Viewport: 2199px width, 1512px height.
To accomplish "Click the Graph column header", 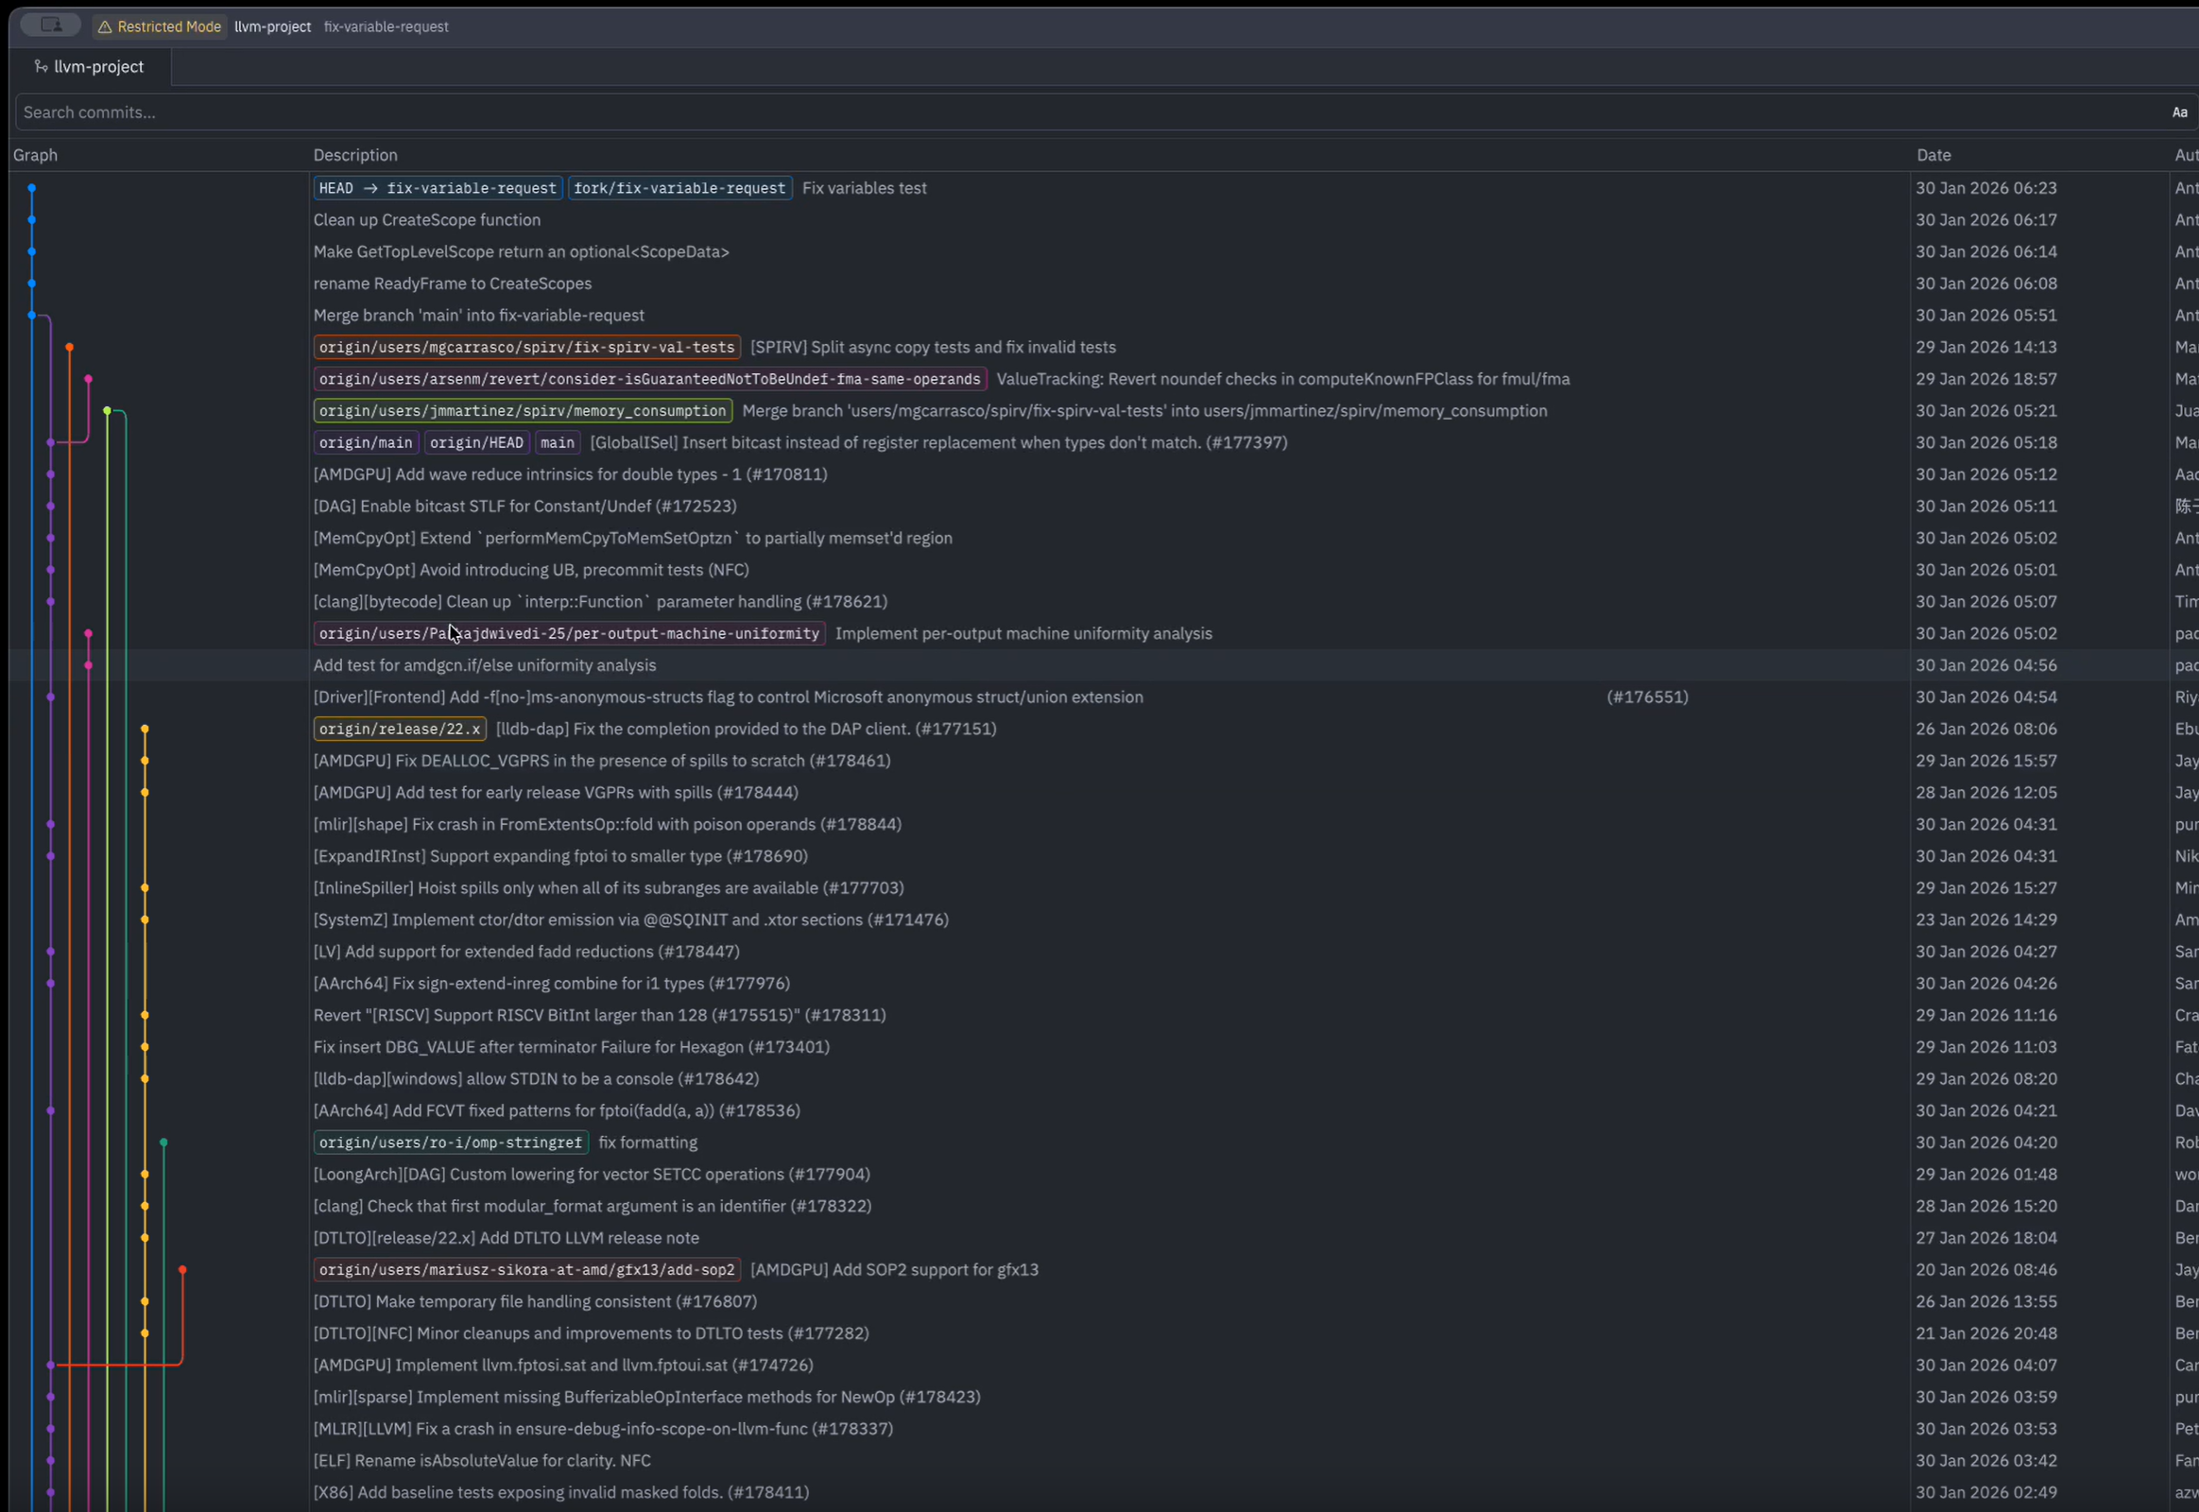I will pos(35,154).
